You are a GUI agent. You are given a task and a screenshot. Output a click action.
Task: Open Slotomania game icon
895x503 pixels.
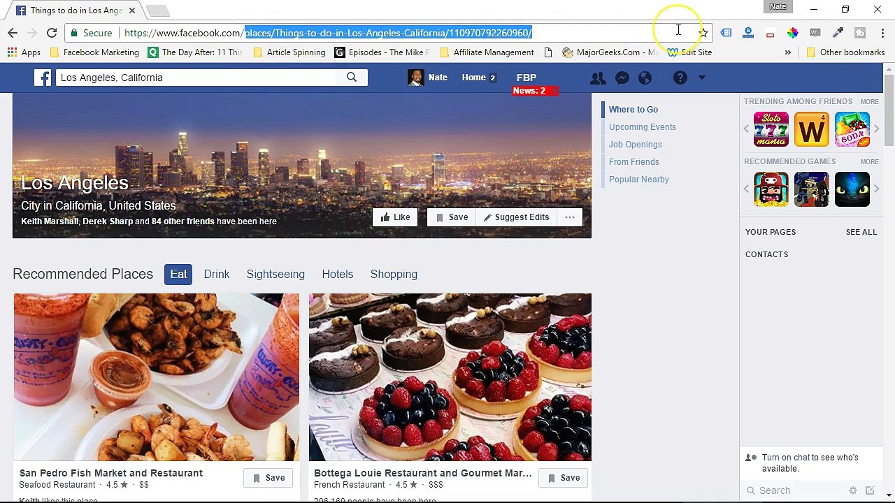[771, 129]
